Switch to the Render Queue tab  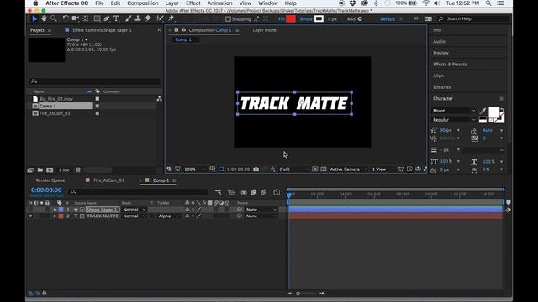click(x=50, y=180)
